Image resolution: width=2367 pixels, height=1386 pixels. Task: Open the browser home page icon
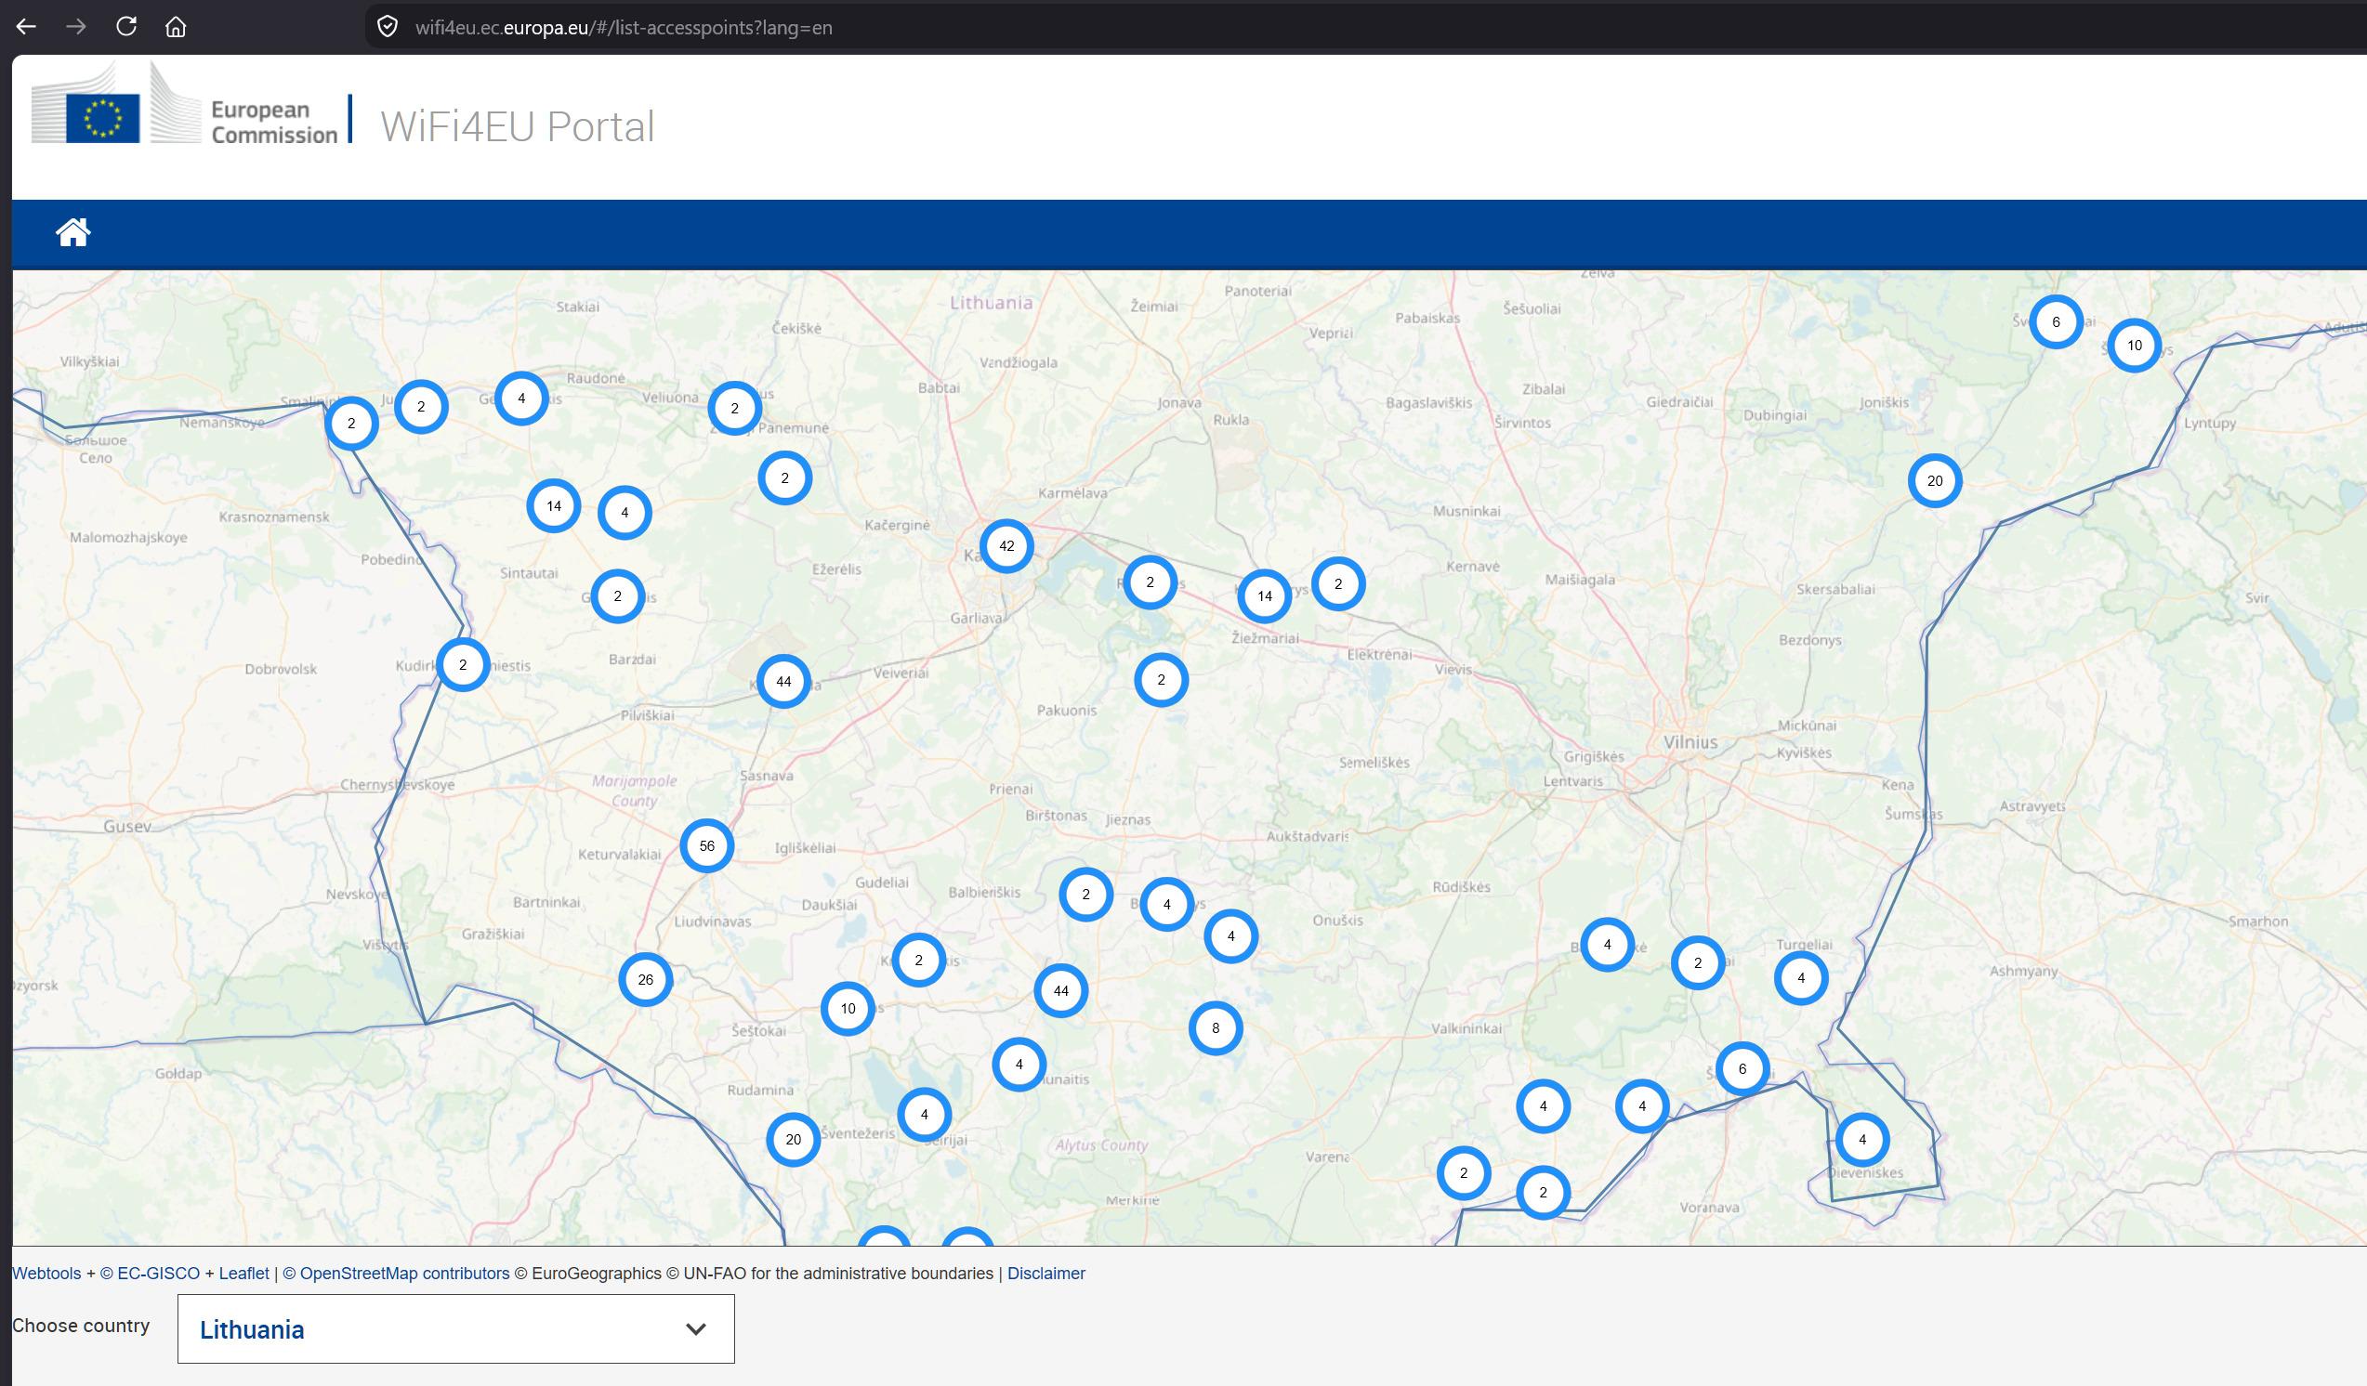pos(176,26)
